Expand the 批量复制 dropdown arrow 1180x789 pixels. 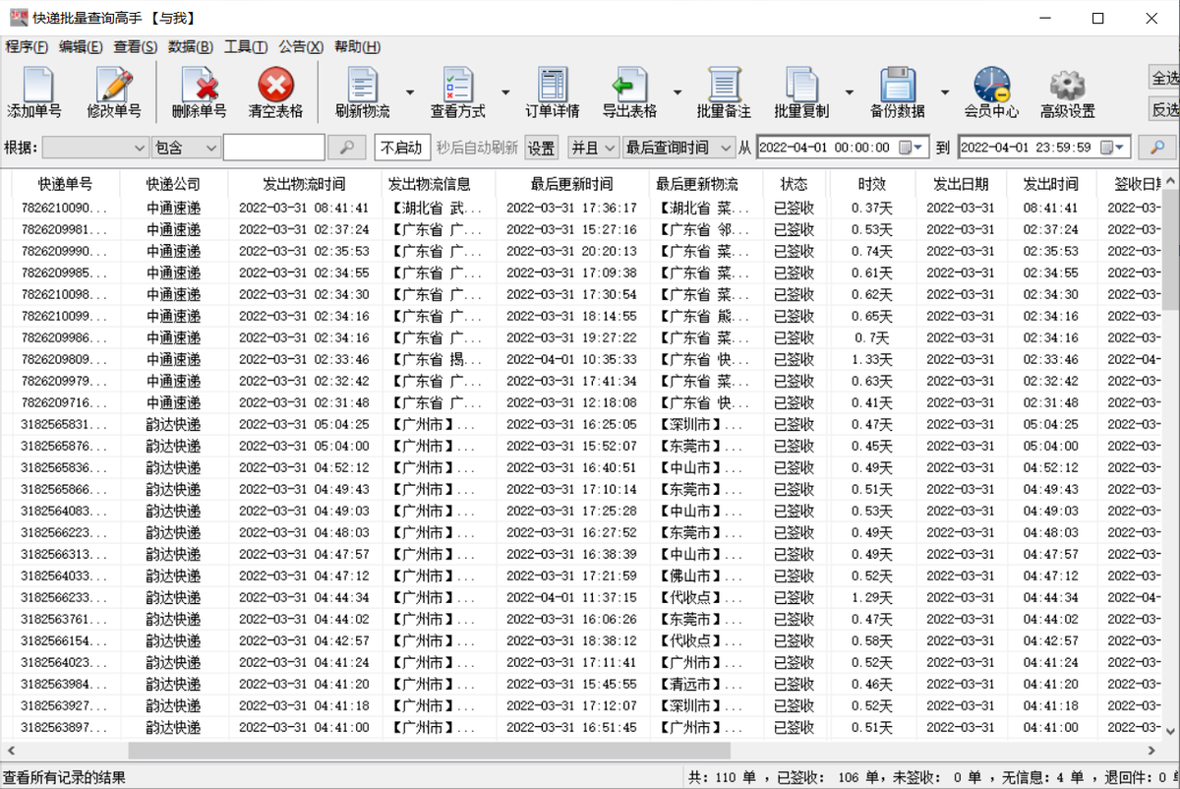click(x=849, y=92)
